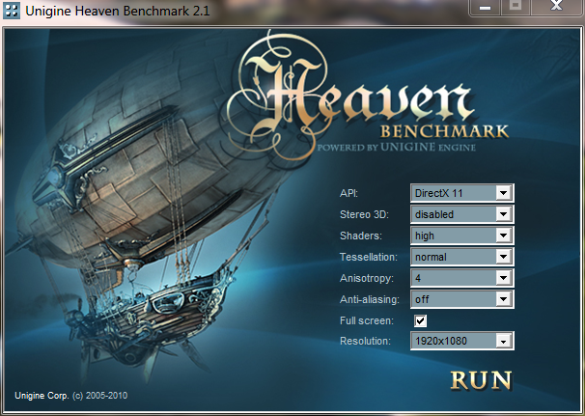Open the Anti-aliasing dropdown set to off
This screenshot has height=416, width=585.
coord(461,299)
